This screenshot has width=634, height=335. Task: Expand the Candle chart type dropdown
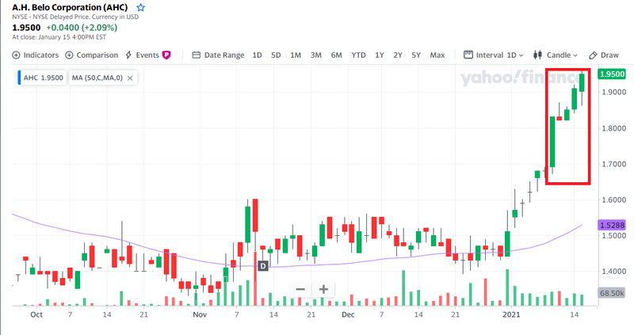(556, 55)
